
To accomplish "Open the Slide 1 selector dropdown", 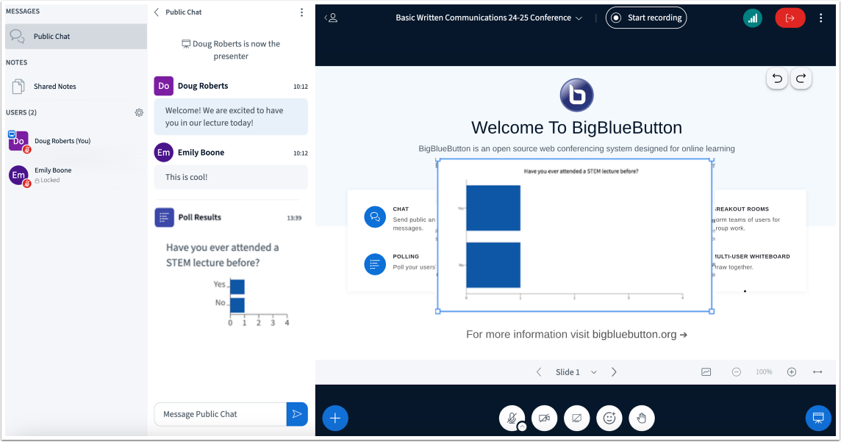I will coord(576,372).
